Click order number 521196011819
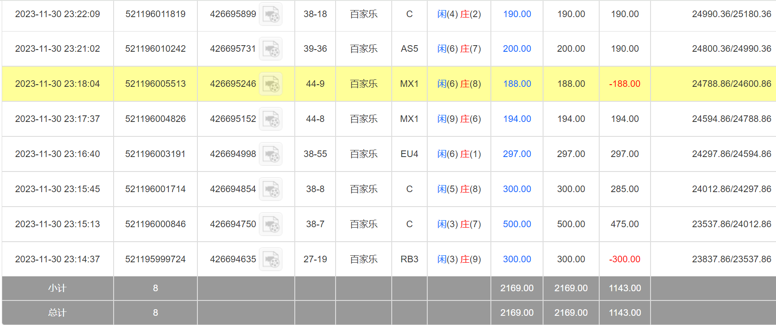The height and width of the screenshot is (325, 776). pyautogui.click(x=155, y=14)
